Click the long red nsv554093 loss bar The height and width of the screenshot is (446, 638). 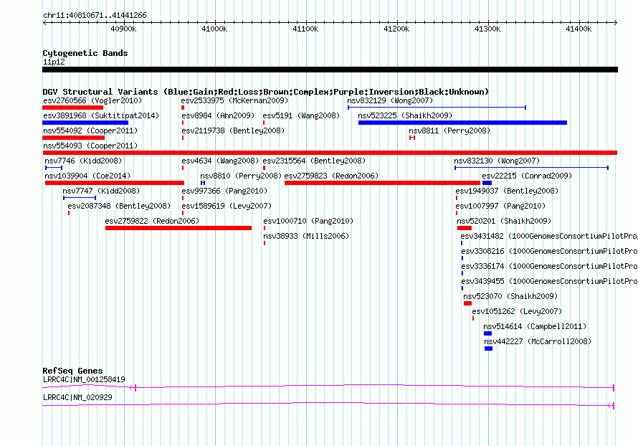click(330, 153)
